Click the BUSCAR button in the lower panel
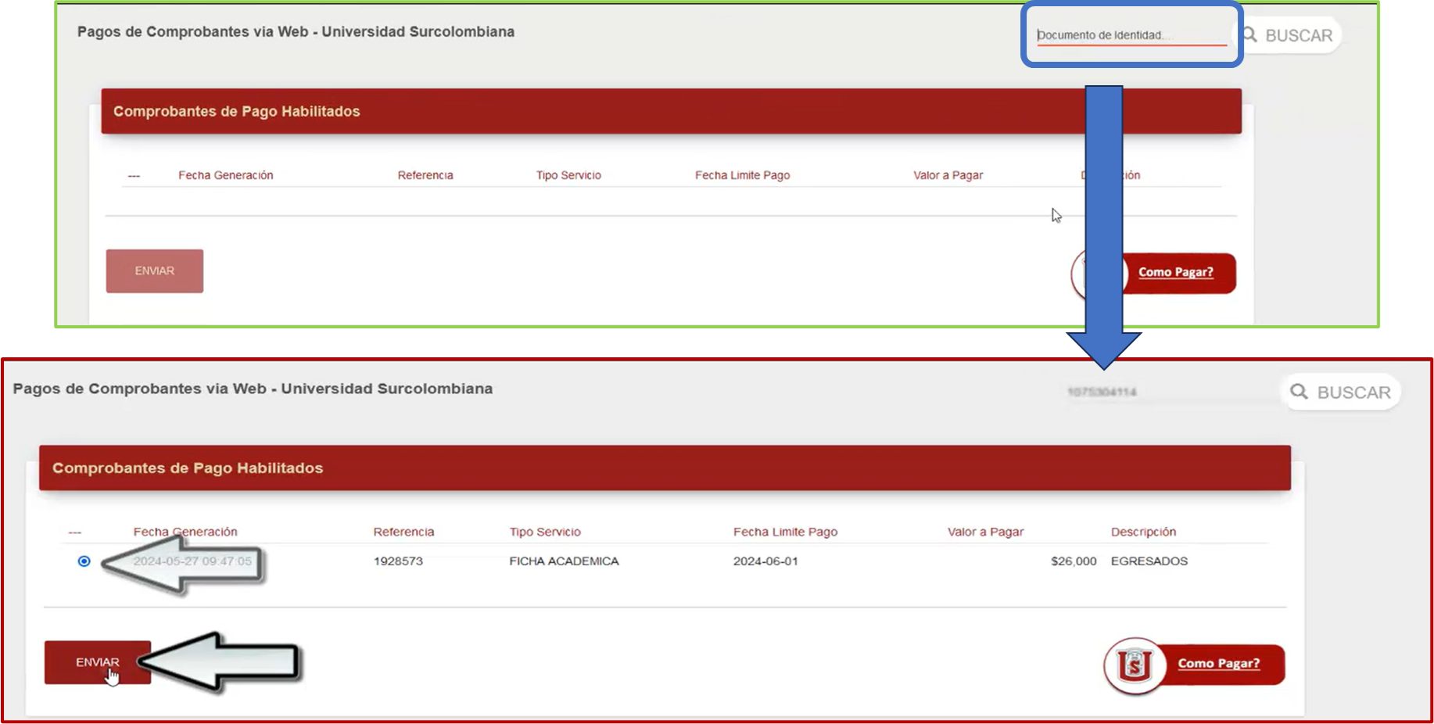This screenshot has height=724, width=1434. point(1341,392)
